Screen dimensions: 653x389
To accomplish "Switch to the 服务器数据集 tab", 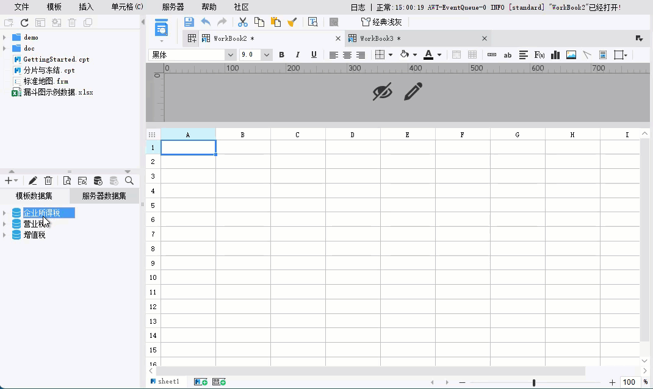I will [104, 196].
